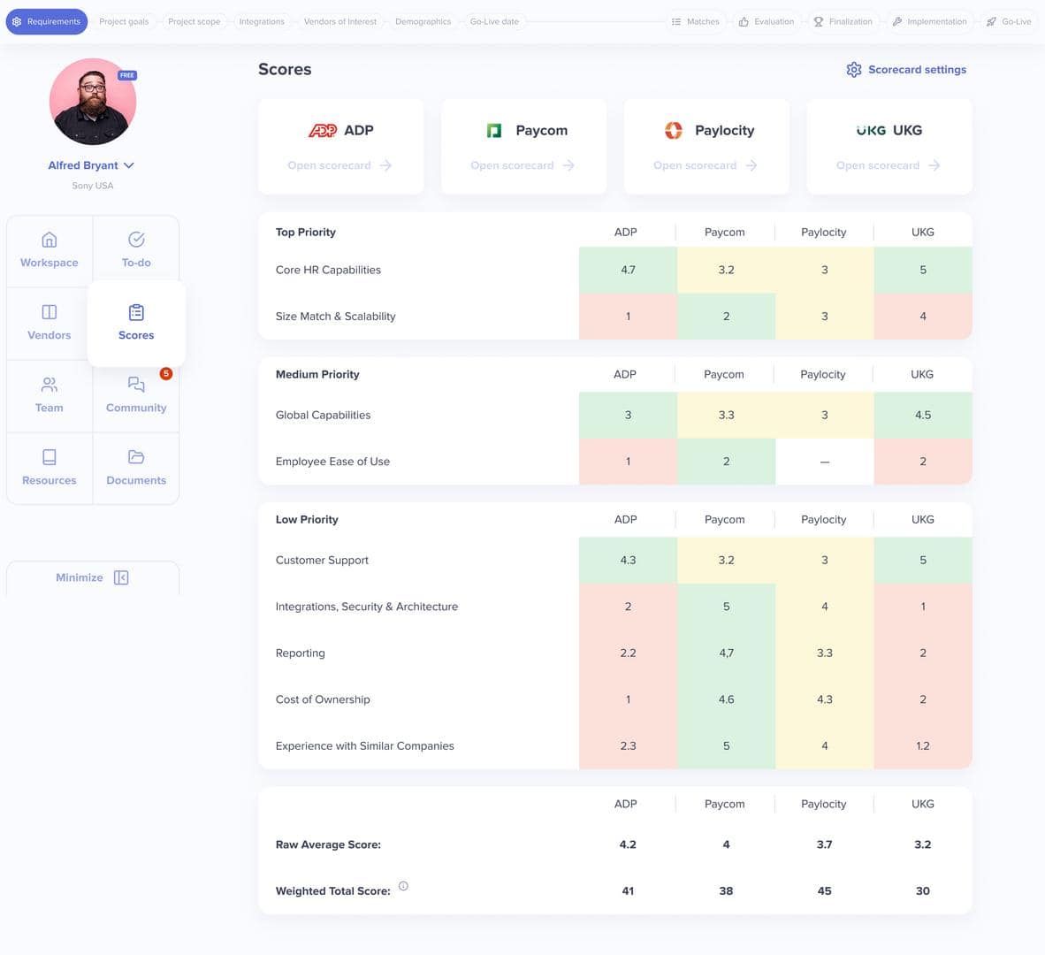
Task: Click Alfred Bryant's profile picture
Action: 92,102
